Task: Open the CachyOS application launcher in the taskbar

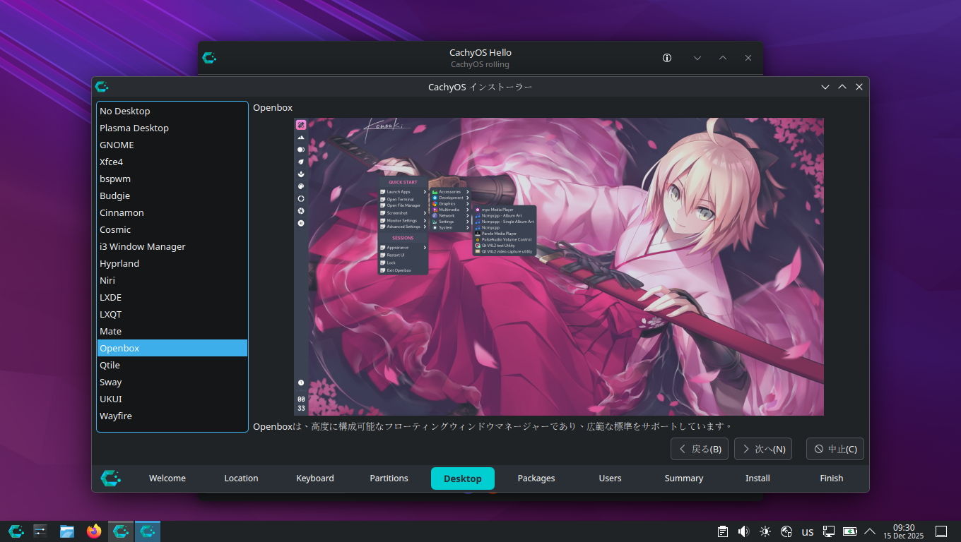Action: (16, 531)
